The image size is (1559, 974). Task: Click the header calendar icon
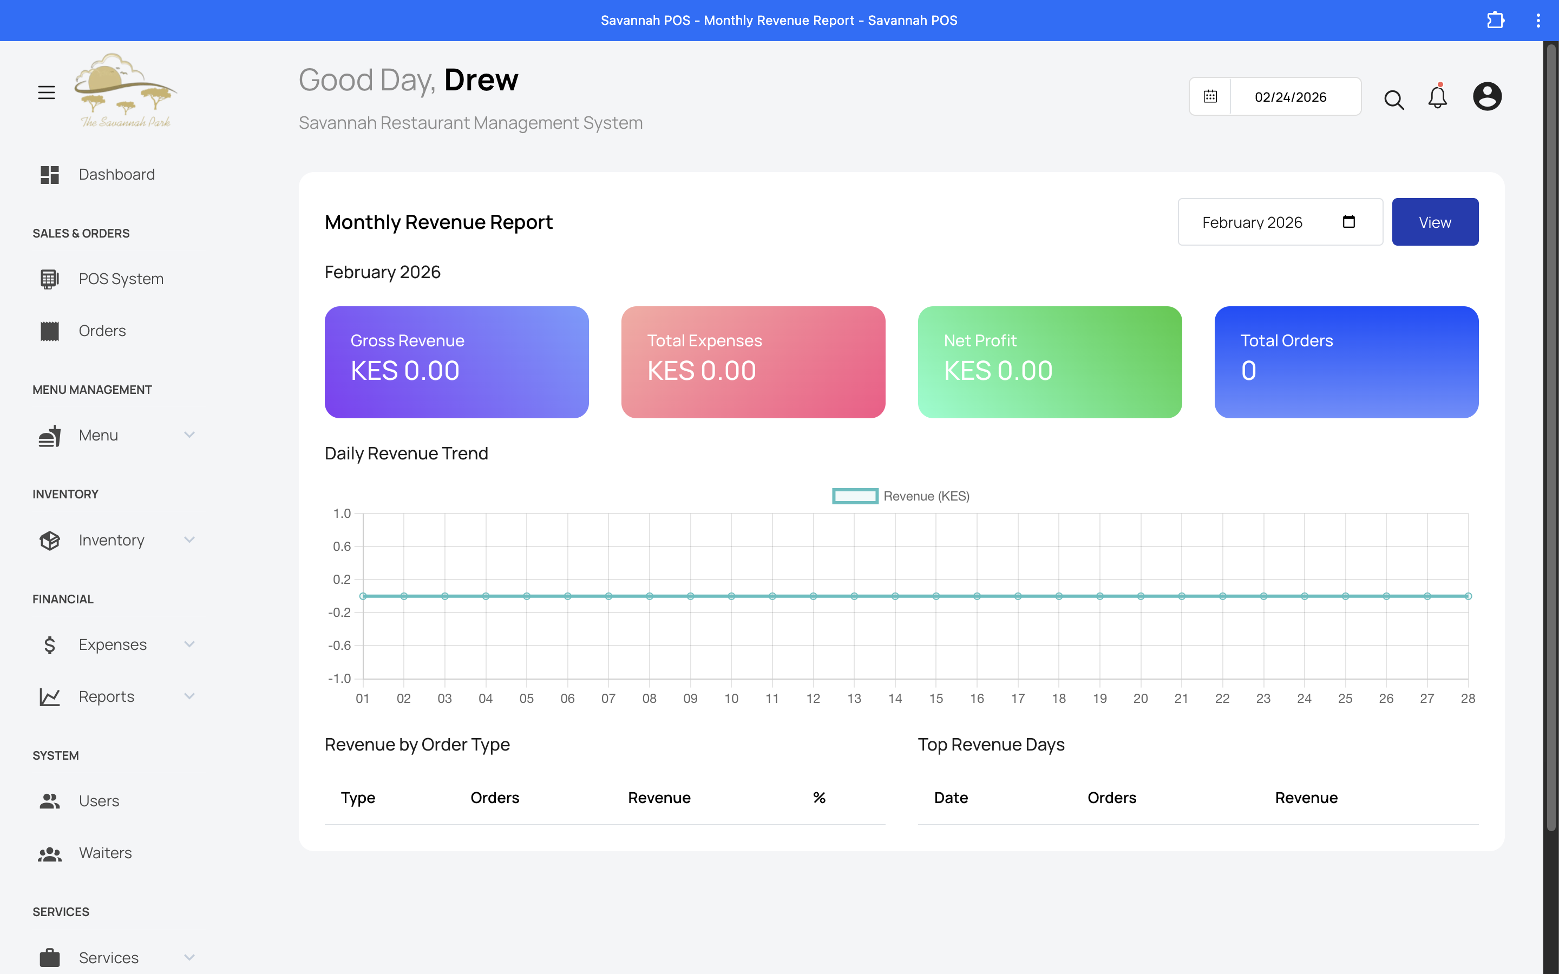1210,97
